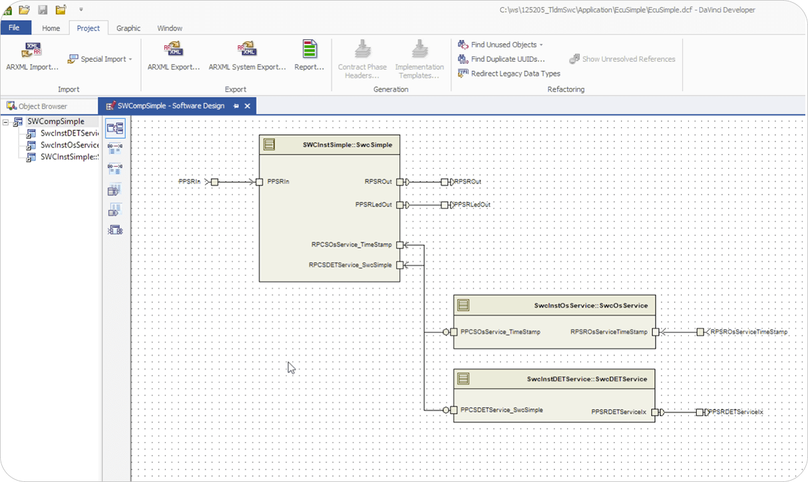The width and height of the screenshot is (808, 482).
Task: Click the PPSRDETServiceIx port inside SwcDETService
Action: [655, 412]
